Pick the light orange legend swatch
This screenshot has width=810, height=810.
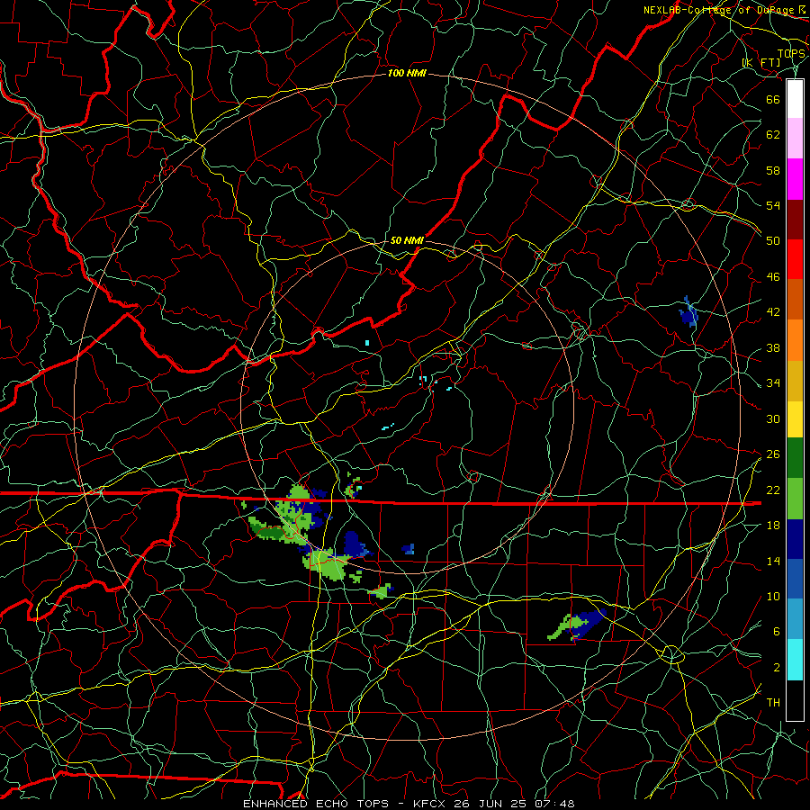pyautogui.click(x=795, y=340)
